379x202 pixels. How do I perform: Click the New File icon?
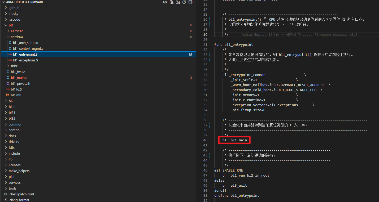point(172,2)
